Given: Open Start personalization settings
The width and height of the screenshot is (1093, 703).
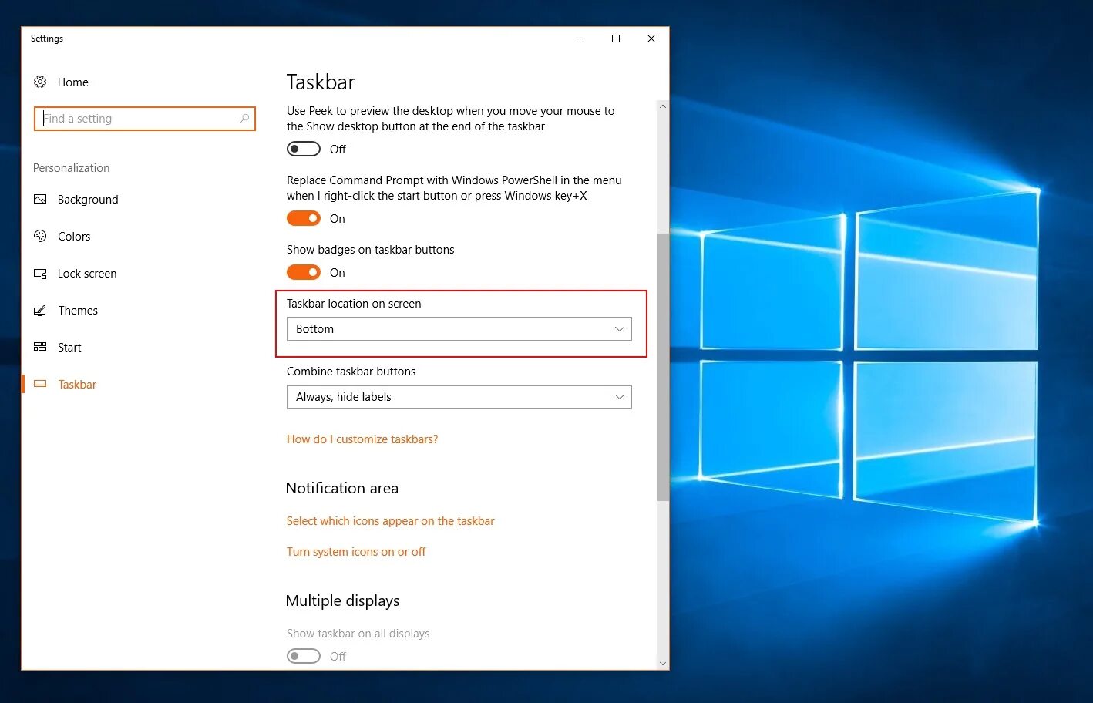Looking at the screenshot, I should point(69,348).
